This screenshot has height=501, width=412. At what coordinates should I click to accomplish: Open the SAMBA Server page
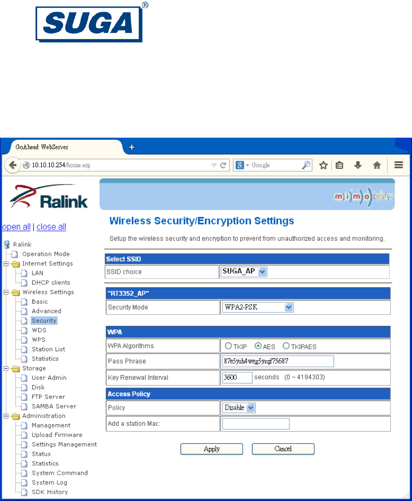click(54, 407)
